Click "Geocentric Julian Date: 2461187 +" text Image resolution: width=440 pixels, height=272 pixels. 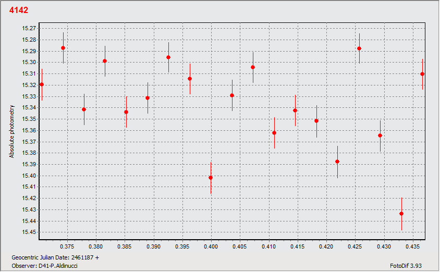(55, 257)
